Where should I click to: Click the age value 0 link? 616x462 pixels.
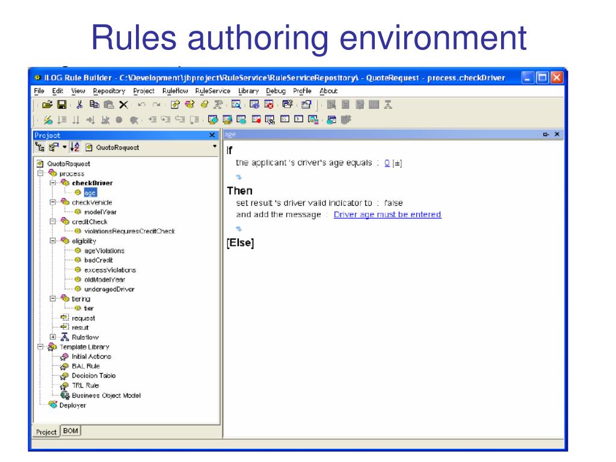tap(387, 162)
